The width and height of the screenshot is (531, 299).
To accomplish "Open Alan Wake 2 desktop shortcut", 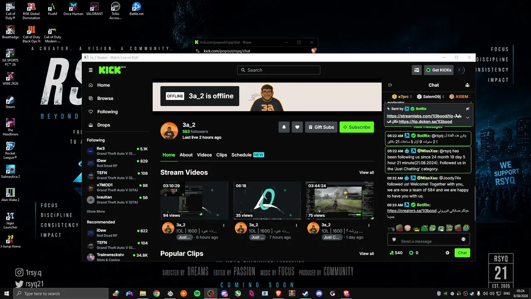I will tap(10, 195).
